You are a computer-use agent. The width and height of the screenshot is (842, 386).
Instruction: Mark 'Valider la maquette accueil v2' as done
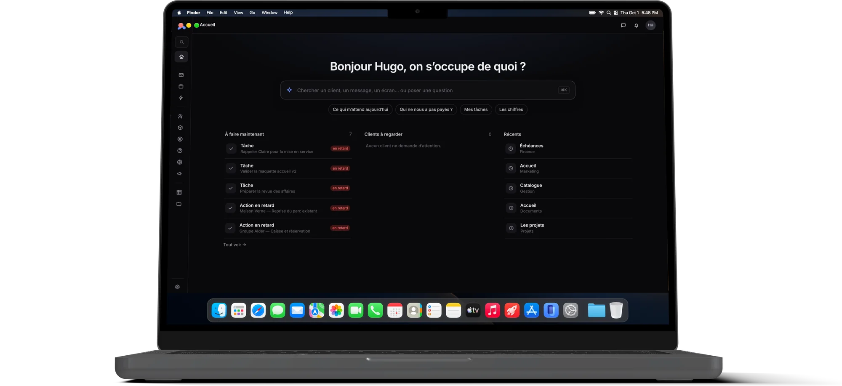click(x=231, y=168)
